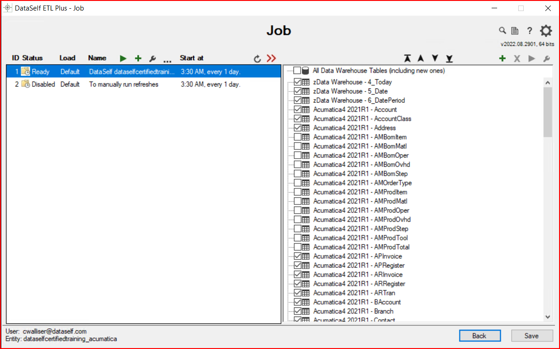Add a table with the right green plus icon
This screenshot has width=560, height=349.
pyautogui.click(x=503, y=58)
